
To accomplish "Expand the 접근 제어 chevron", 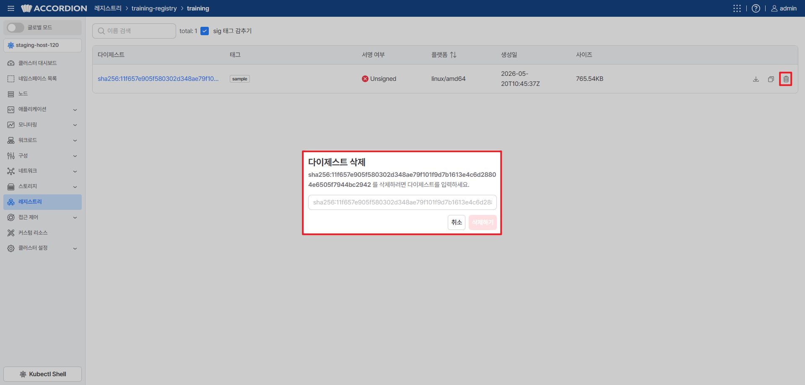I will pos(75,217).
